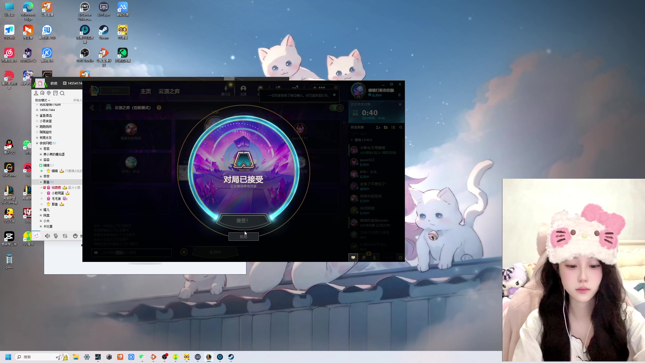Open League client settings gear
The height and width of the screenshot is (363, 645).
[x=392, y=84]
